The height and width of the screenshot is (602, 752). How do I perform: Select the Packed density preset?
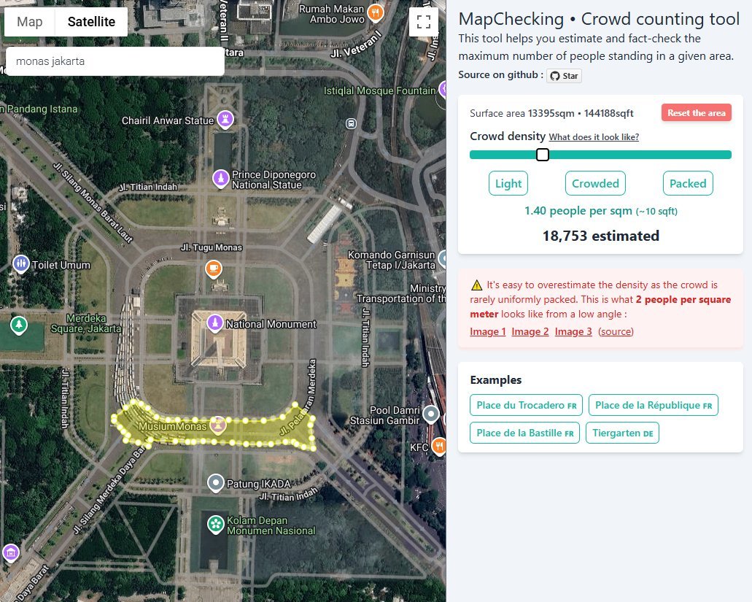[x=688, y=183]
